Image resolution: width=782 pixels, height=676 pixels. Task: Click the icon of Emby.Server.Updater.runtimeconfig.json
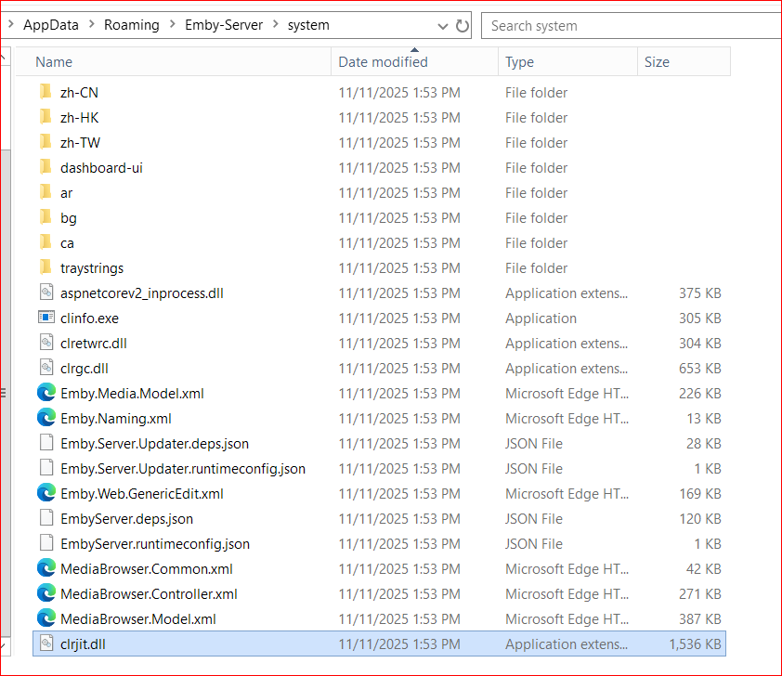46,468
